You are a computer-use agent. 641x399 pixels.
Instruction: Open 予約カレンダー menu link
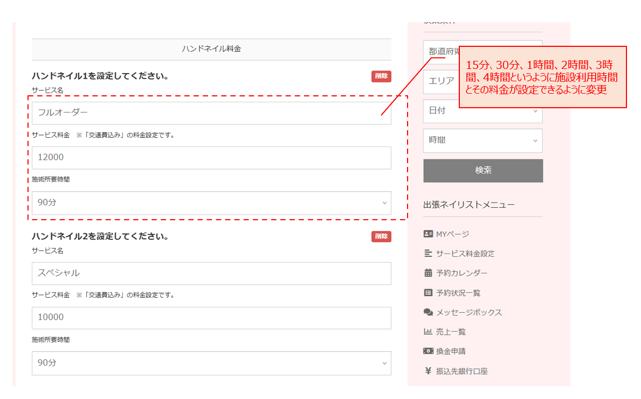tap(461, 273)
